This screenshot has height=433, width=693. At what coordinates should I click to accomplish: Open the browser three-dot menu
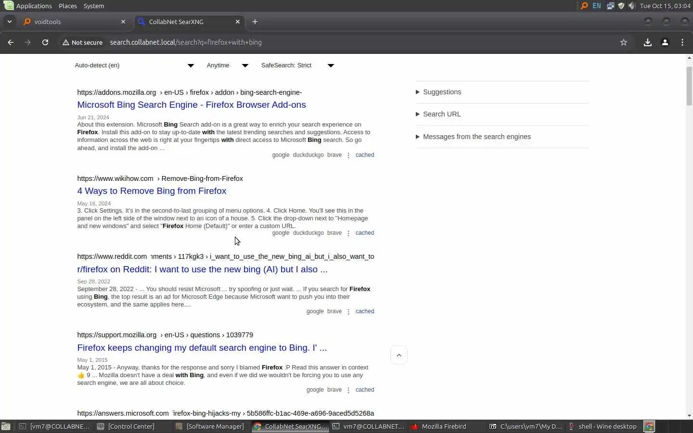click(x=682, y=42)
